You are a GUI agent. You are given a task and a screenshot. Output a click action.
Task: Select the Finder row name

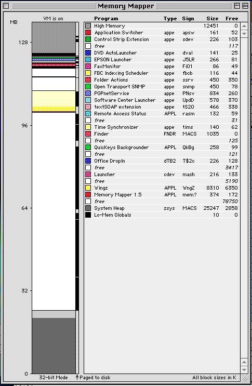[x=101, y=134]
